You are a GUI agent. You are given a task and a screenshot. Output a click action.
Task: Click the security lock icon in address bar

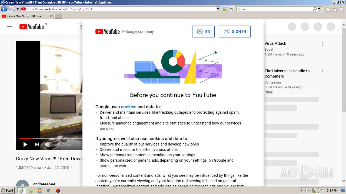click(x=224, y=9)
